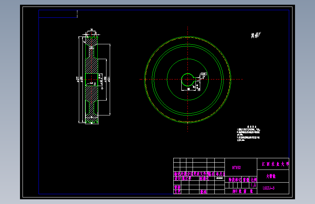This screenshot has height=204, width=315.
Task: Select the ø311 dimension on section view
Action: pyautogui.click(x=109, y=79)
